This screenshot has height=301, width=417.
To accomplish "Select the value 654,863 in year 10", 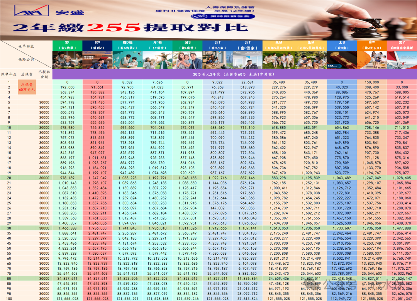I will (x=342, y=128).
